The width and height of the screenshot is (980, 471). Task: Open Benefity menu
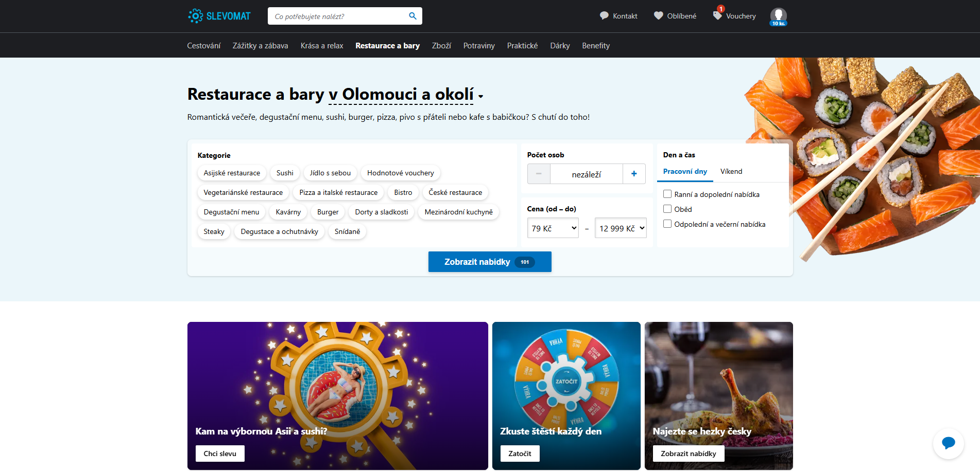click(596, 46)
